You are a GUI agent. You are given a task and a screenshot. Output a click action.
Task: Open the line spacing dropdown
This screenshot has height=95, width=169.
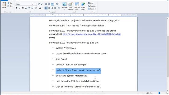click(58, 4)
